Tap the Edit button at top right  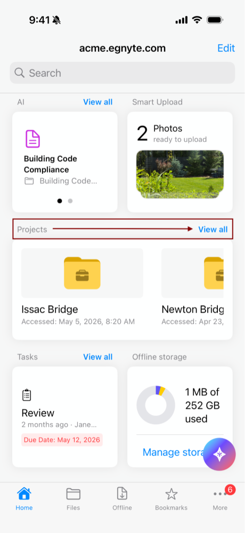(x=226, y=48)
